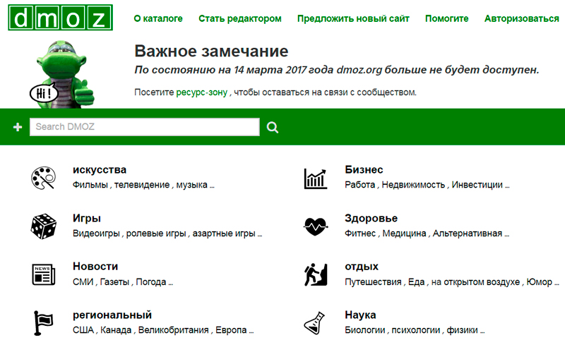Click the психологии subcategory link

tap(416, 331)
